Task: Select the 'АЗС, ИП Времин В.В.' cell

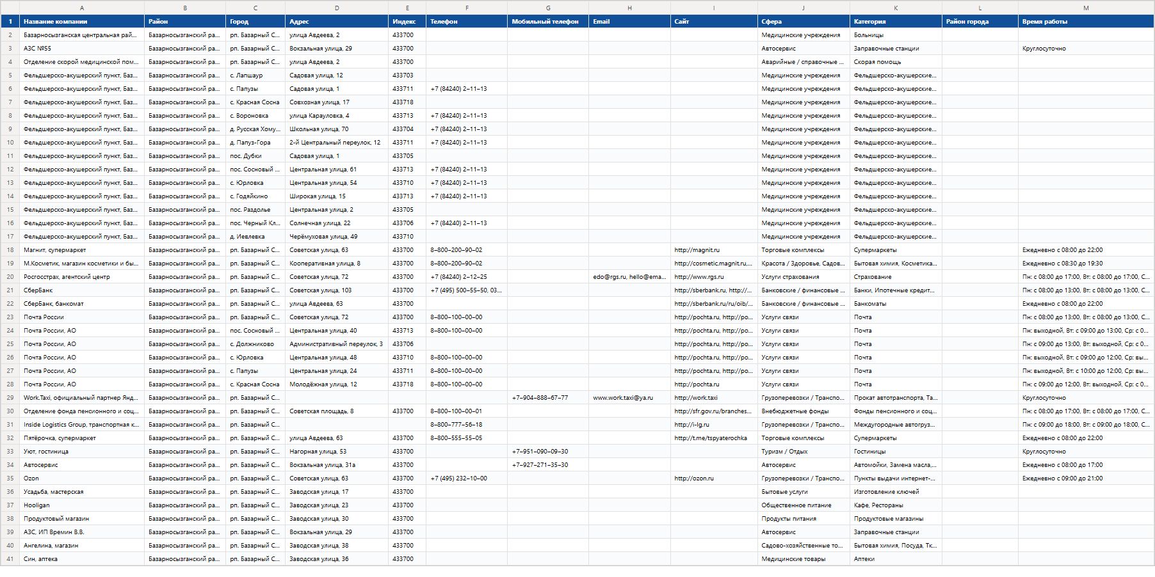Action: [82, 532]
